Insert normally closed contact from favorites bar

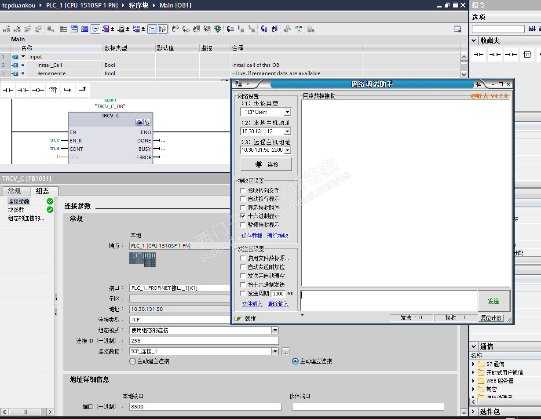(23, 90)
